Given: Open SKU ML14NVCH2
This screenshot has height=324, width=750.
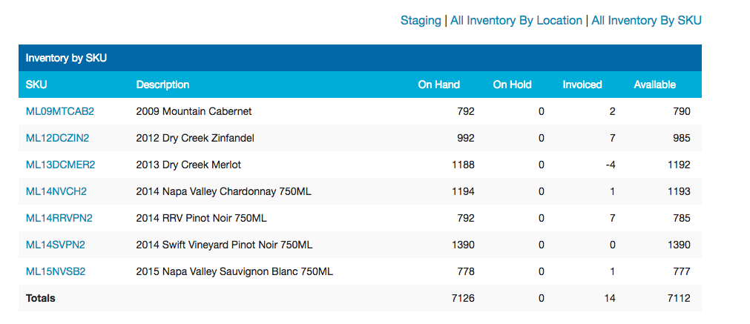Looking at the screenshot, I should pos(56,191).
